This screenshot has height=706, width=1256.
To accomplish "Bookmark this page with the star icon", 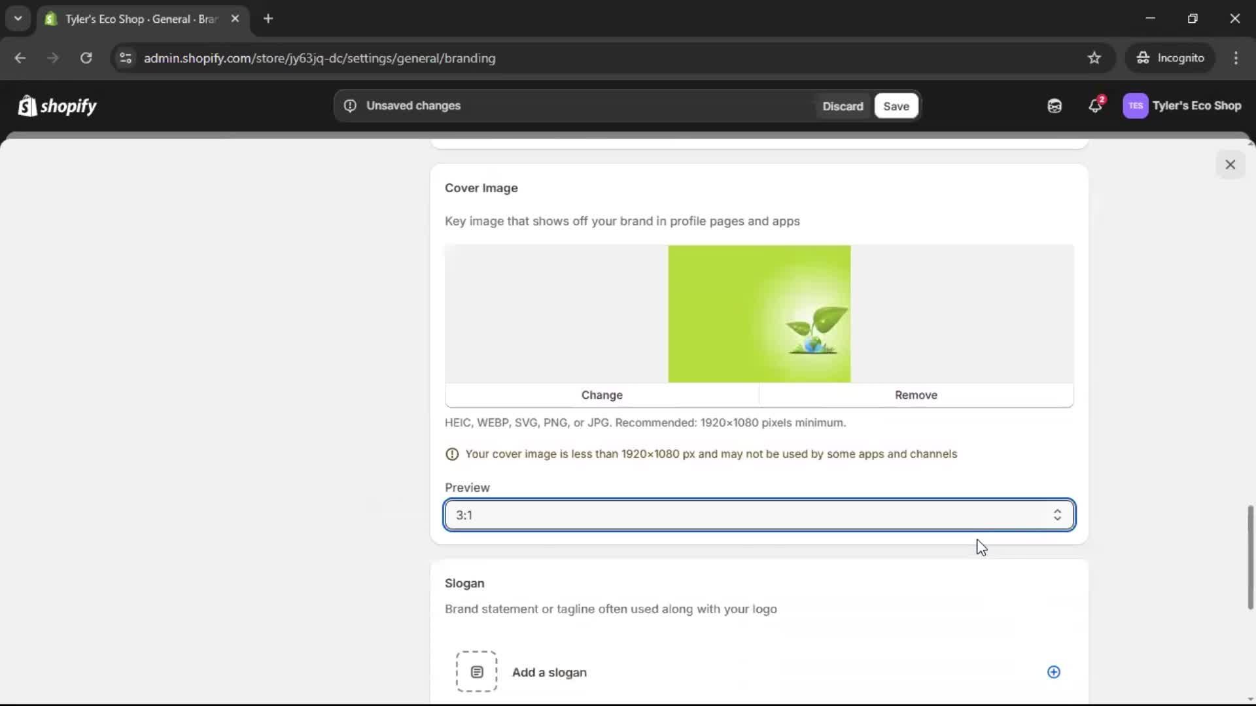I will click(1094, 58).
